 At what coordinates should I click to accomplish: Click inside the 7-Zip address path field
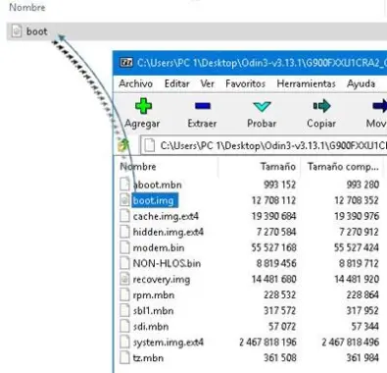264,145
